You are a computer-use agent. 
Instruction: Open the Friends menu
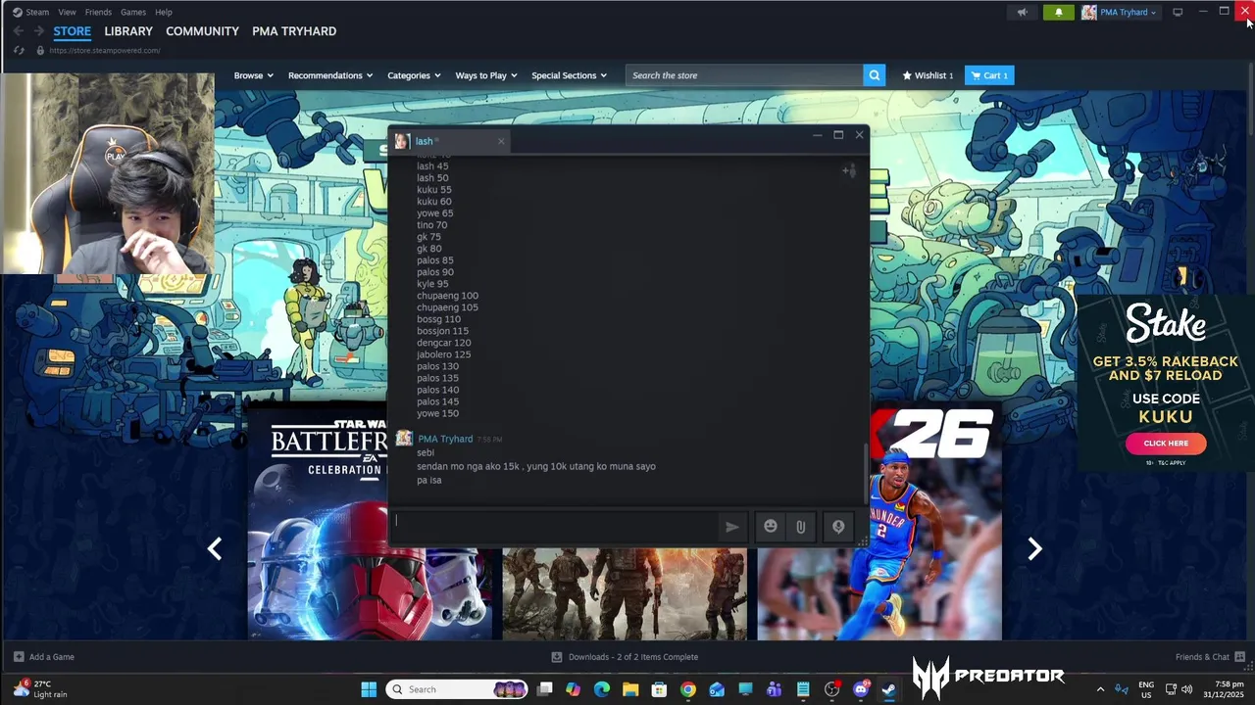(x=98, y=12)
